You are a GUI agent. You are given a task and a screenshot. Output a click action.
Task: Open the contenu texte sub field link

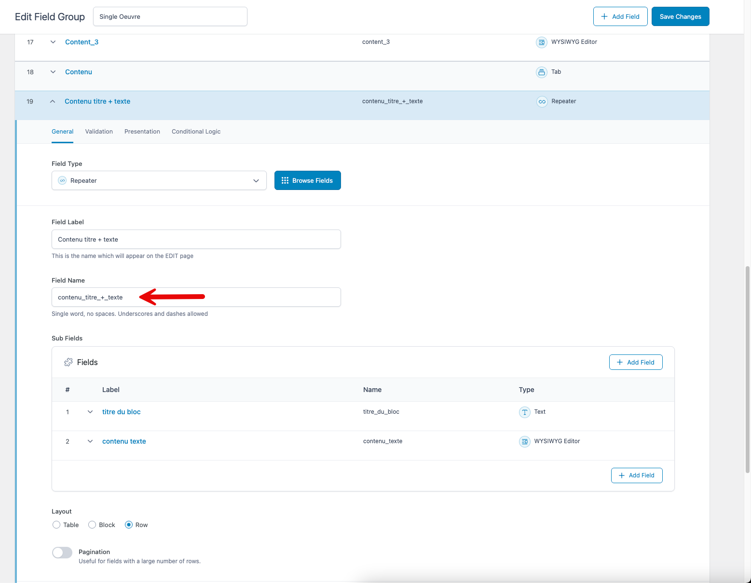point(124,441)
